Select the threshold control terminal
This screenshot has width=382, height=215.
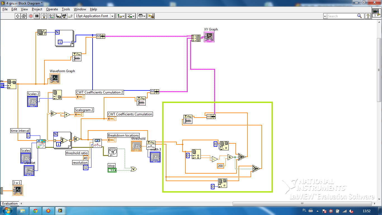[136, 146]
